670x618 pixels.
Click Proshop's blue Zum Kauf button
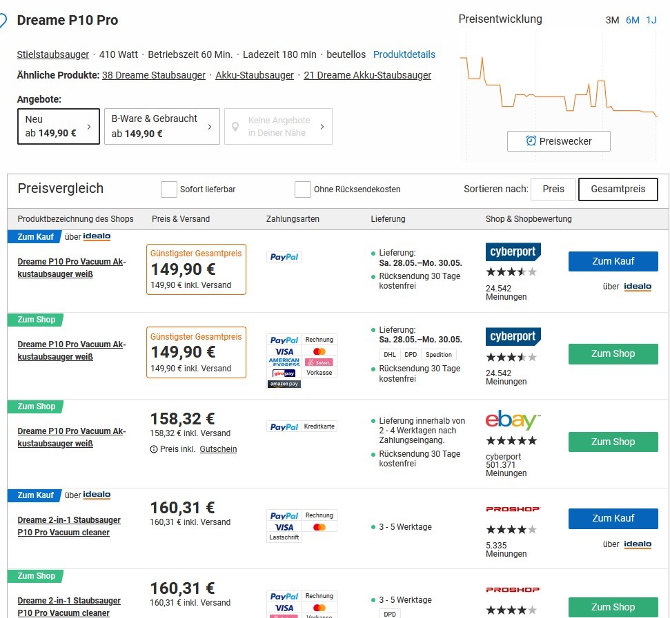pos(613,519)
